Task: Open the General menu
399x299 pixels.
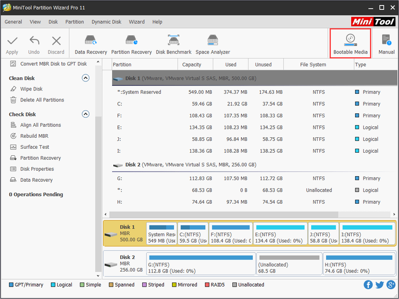Action: coord(13,22)
